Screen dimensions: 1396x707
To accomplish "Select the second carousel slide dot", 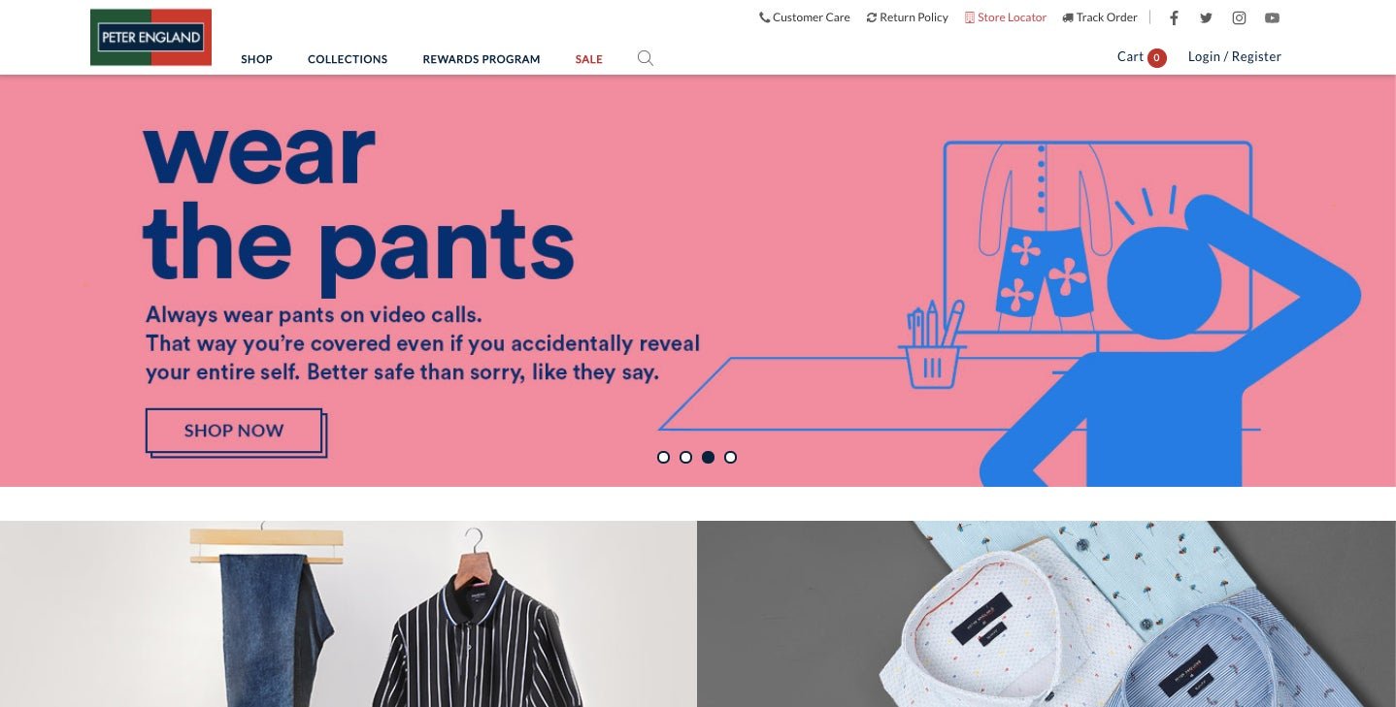I will coord(685,457).
